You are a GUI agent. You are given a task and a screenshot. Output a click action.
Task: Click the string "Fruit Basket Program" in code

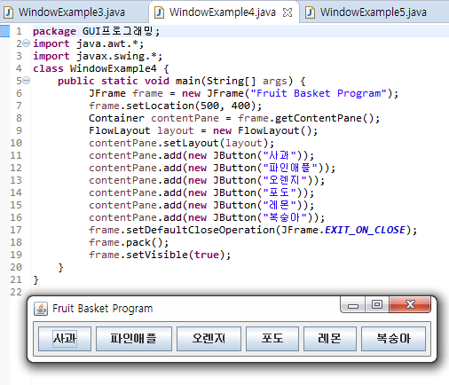pyautogui.click(x=319, y=93)
